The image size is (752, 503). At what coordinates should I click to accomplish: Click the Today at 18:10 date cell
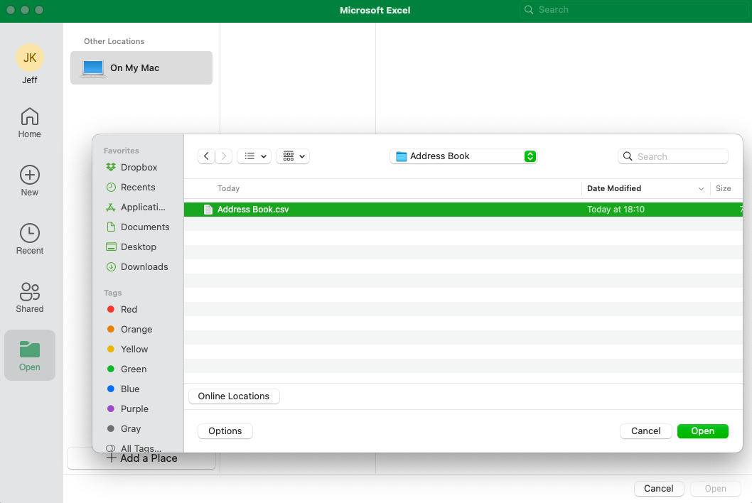point(616,210)
